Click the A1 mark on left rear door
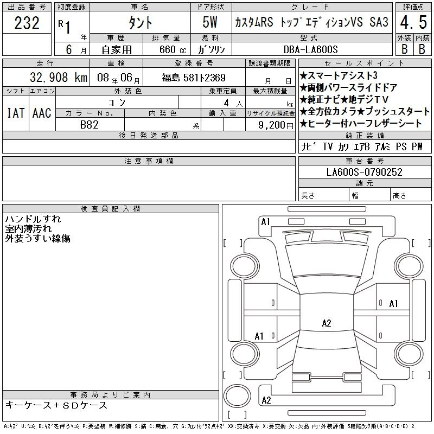 (259, 336)
